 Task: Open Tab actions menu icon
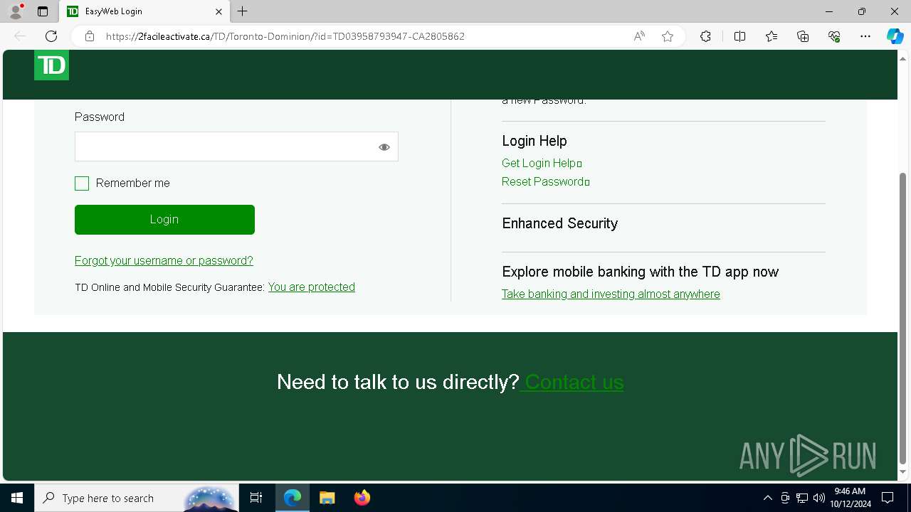pyautogui.click(x=43, y=11)
